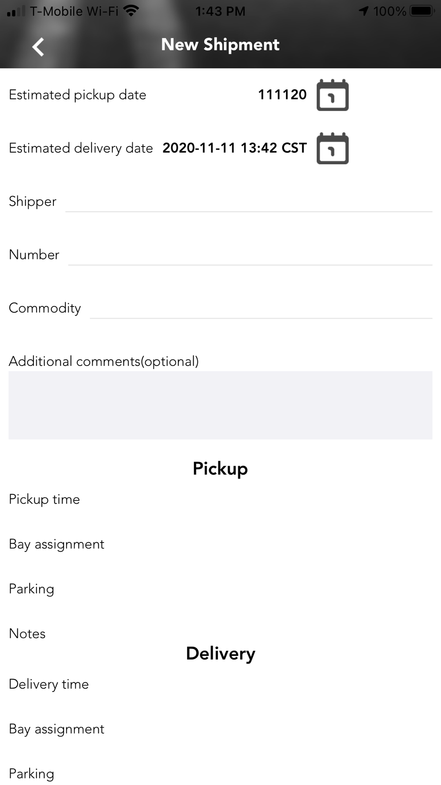This screenshot has height=785, width=441.
Task: Tap the Pickup time row
Action: point(45,499)
